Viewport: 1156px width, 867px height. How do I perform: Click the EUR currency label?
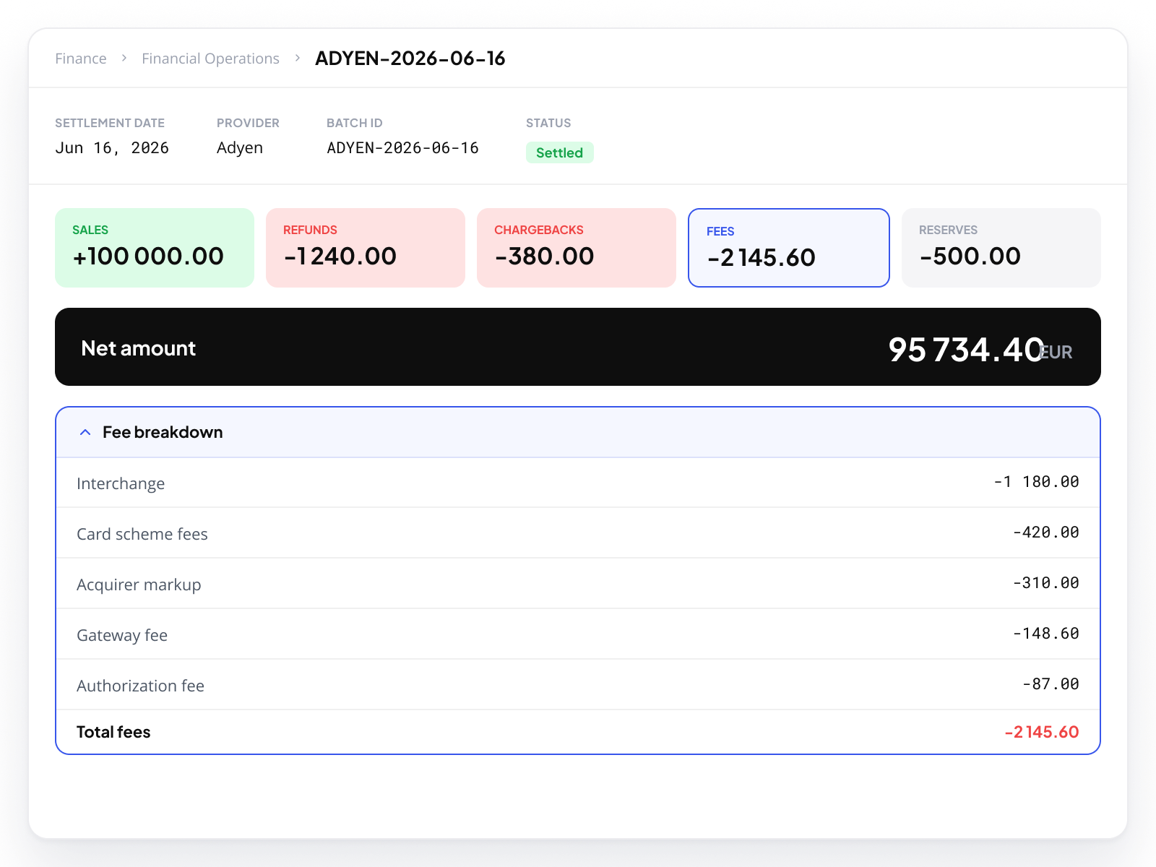(1056, 352)
